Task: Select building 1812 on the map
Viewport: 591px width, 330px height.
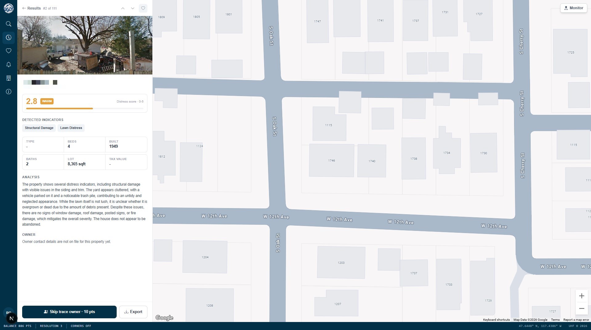Action: pyautogui.click(x=162, y=156)
